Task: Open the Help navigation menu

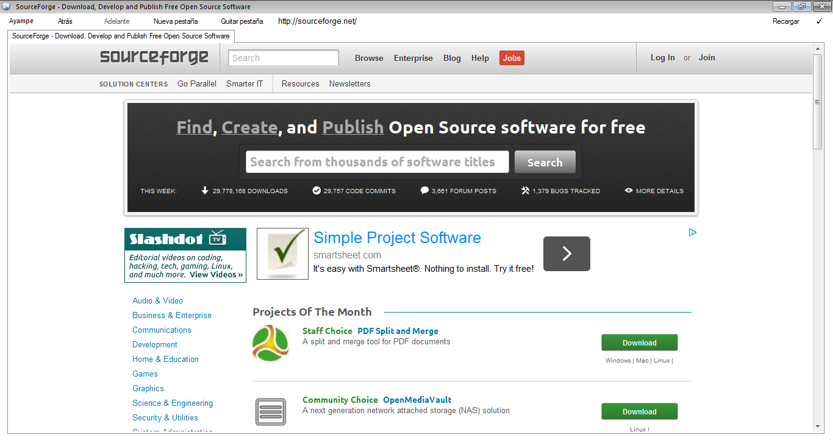Action: coord(480,58)
